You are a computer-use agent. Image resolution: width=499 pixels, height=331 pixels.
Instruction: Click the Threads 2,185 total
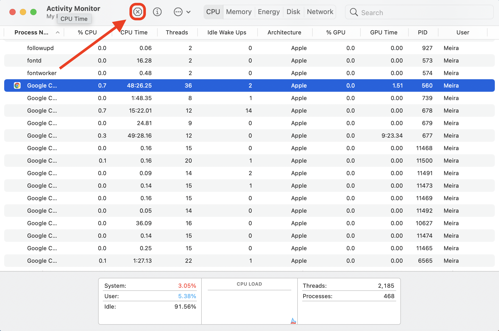tap(386, 286)
